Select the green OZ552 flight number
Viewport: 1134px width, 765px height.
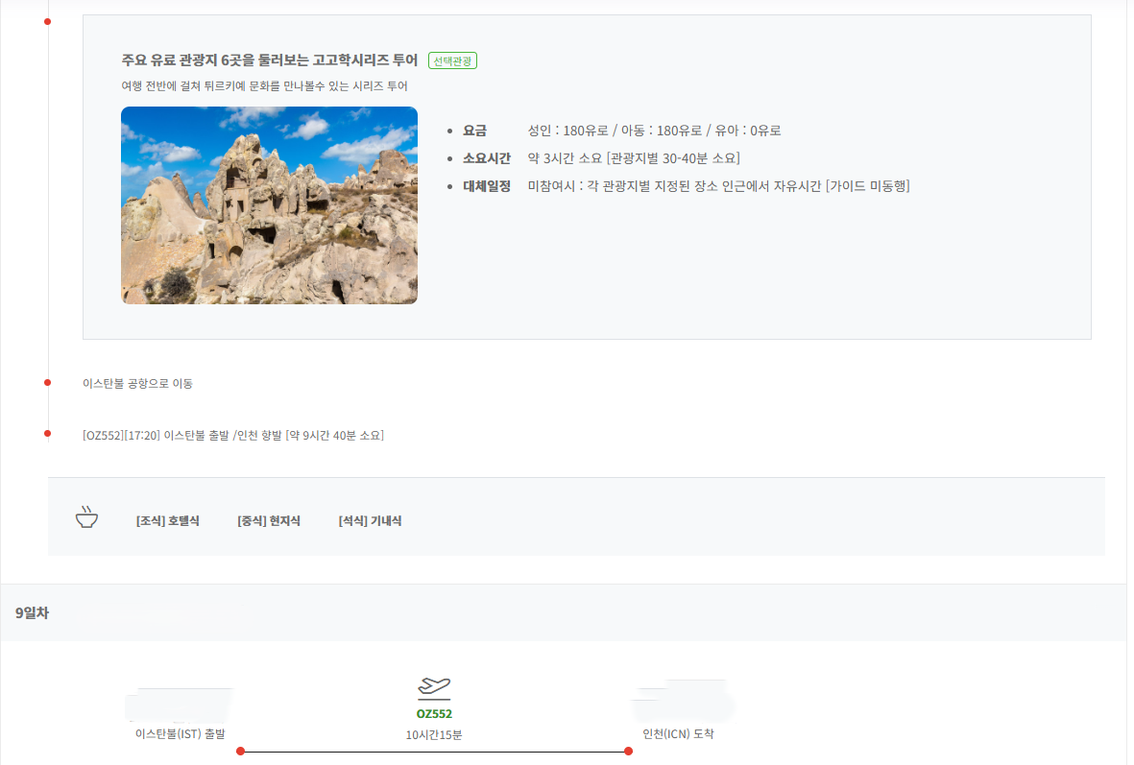coord(434,714)
